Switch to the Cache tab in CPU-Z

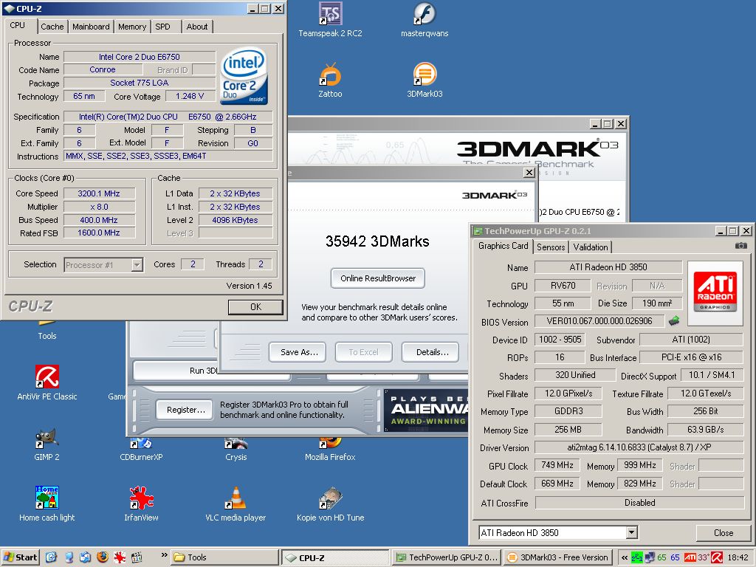click(x=52, y=27)
